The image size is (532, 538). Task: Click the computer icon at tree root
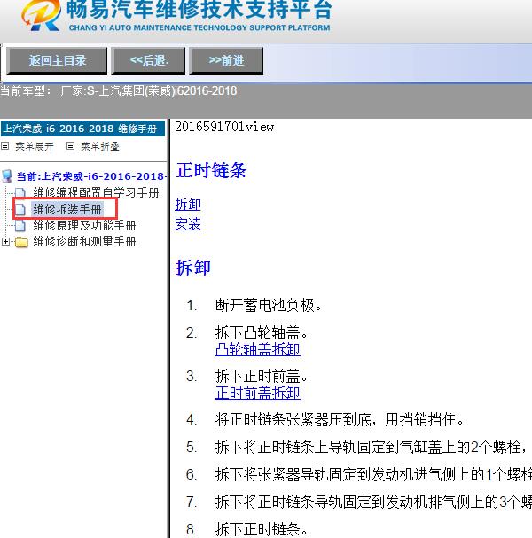(x=6, y=176)
